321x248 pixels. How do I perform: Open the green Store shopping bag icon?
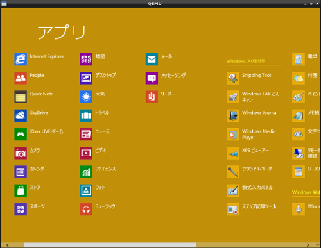point(21,190)
